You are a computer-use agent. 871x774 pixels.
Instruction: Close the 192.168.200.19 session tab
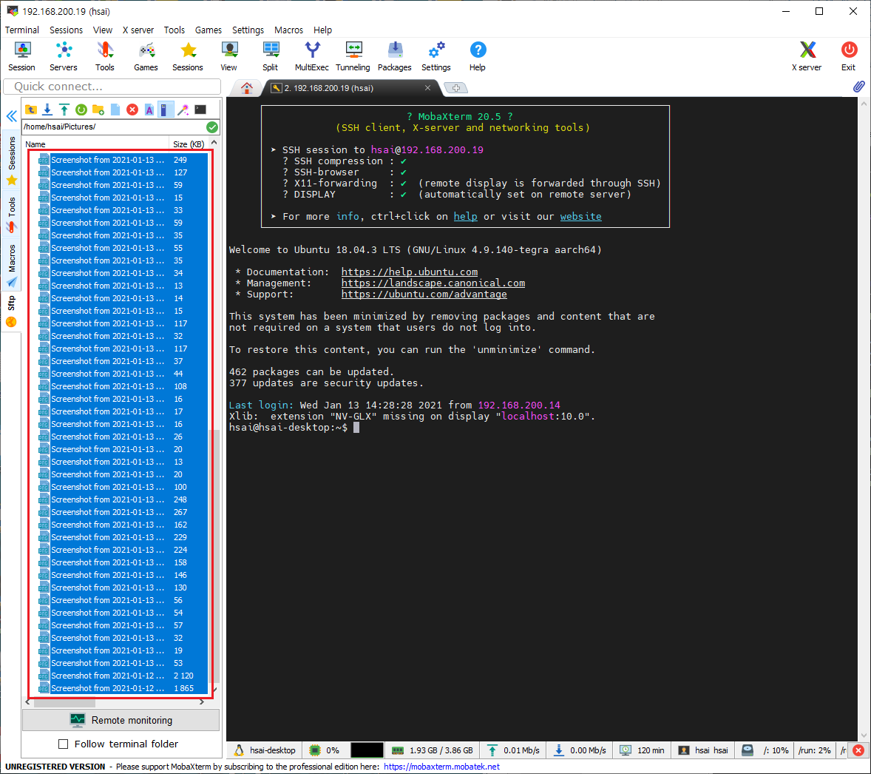tap(427, 88)
